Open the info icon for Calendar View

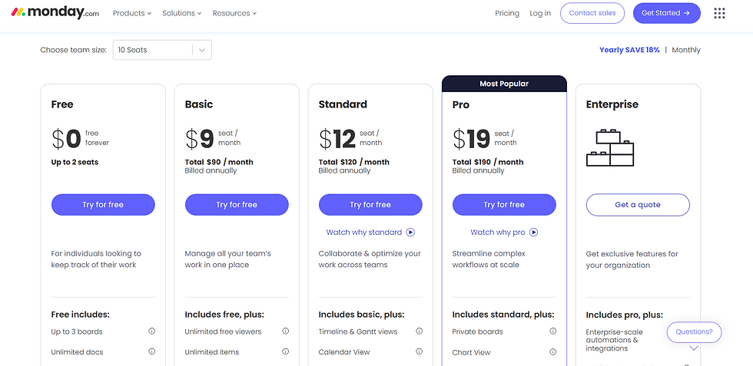[419, 351]
